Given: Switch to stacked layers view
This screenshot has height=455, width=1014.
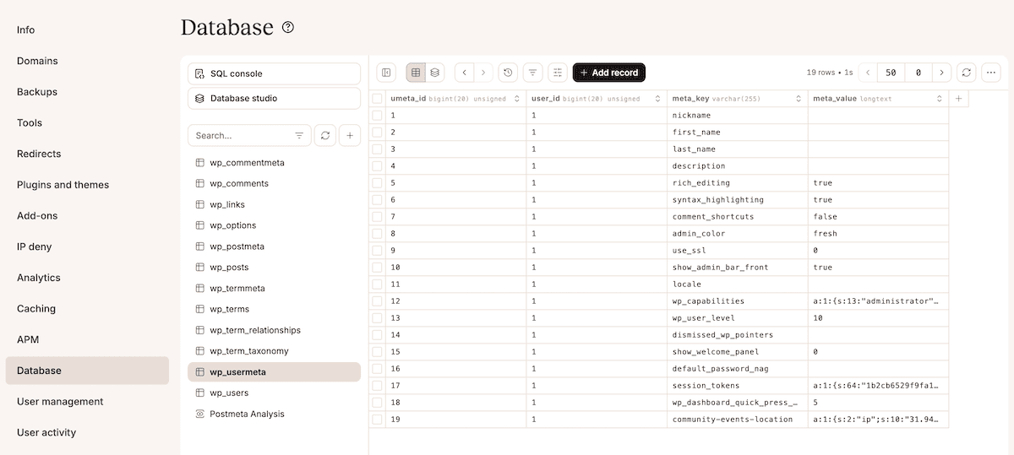Looking at the screenshot, I should point(434,73).
